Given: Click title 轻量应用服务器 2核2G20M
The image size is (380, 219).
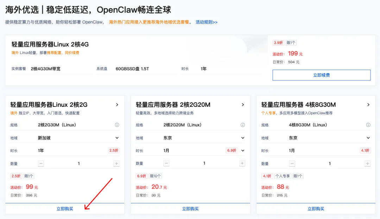Looking at the screenshot, I should 173,105.
